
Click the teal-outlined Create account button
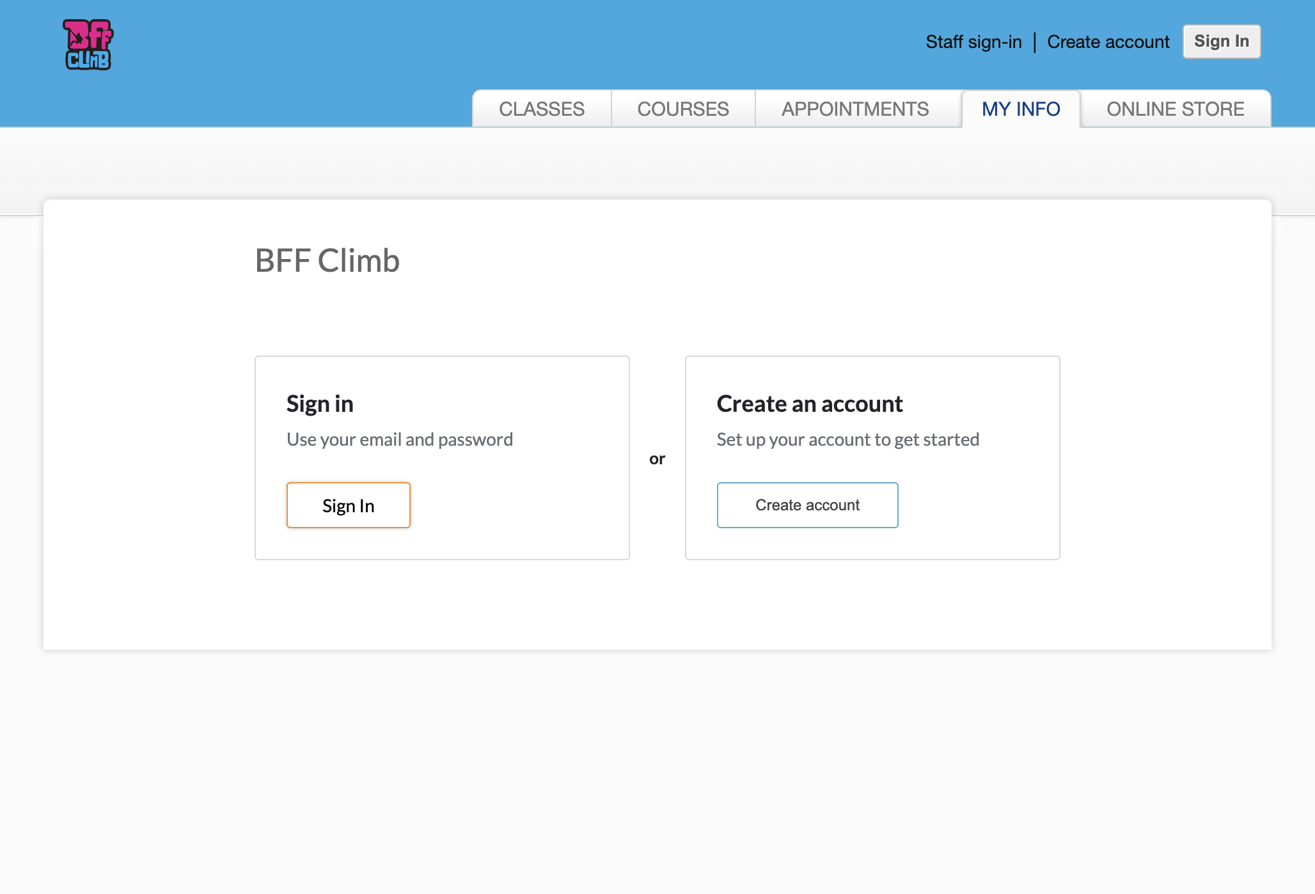pos(808,505)
